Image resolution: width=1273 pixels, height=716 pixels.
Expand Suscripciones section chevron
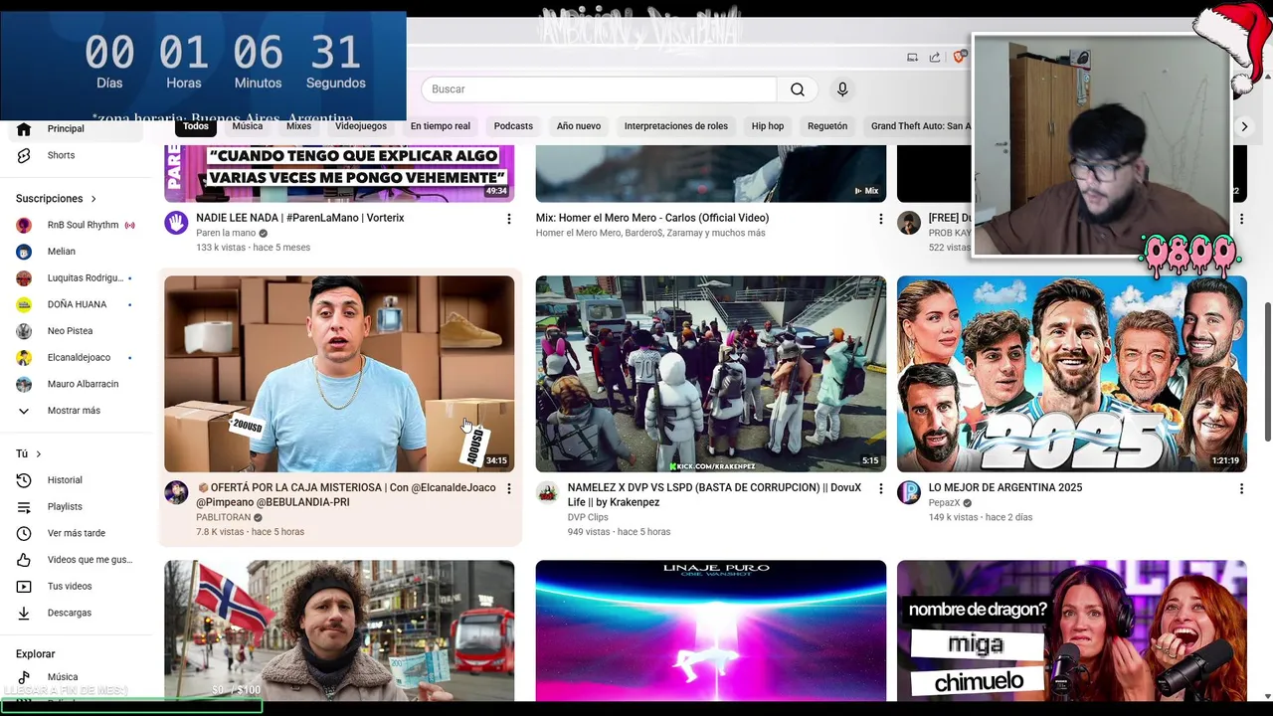pos(93,199)
